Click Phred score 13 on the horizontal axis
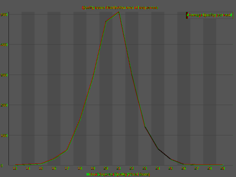Screen dimensions: 236x177 tap(15, 168)
